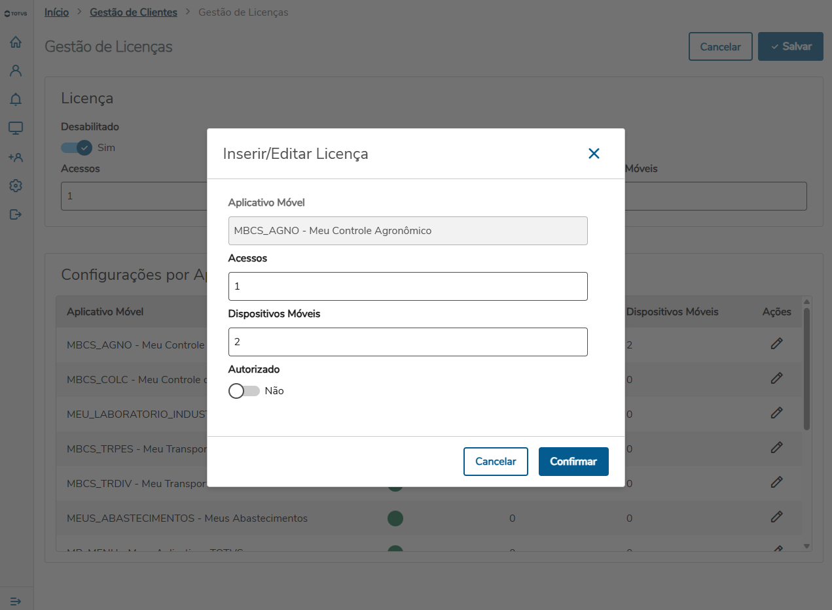This screenshot has height=610, width=832.
Task: Open the Home icon in sidebar
Action: [16, 42]
